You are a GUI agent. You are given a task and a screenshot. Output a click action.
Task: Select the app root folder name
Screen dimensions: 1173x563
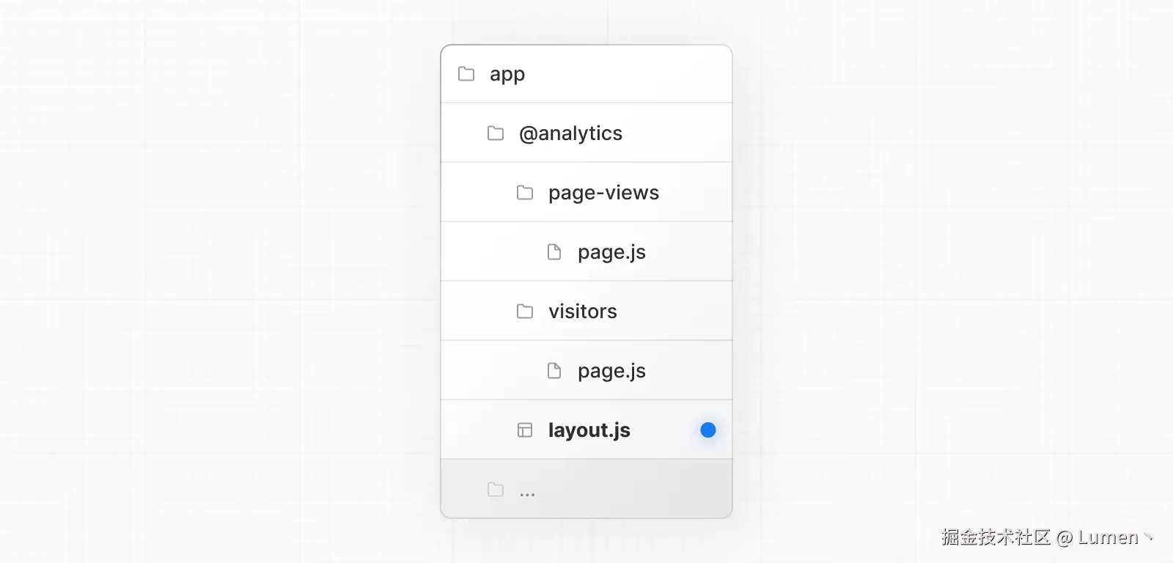point(507,75)
